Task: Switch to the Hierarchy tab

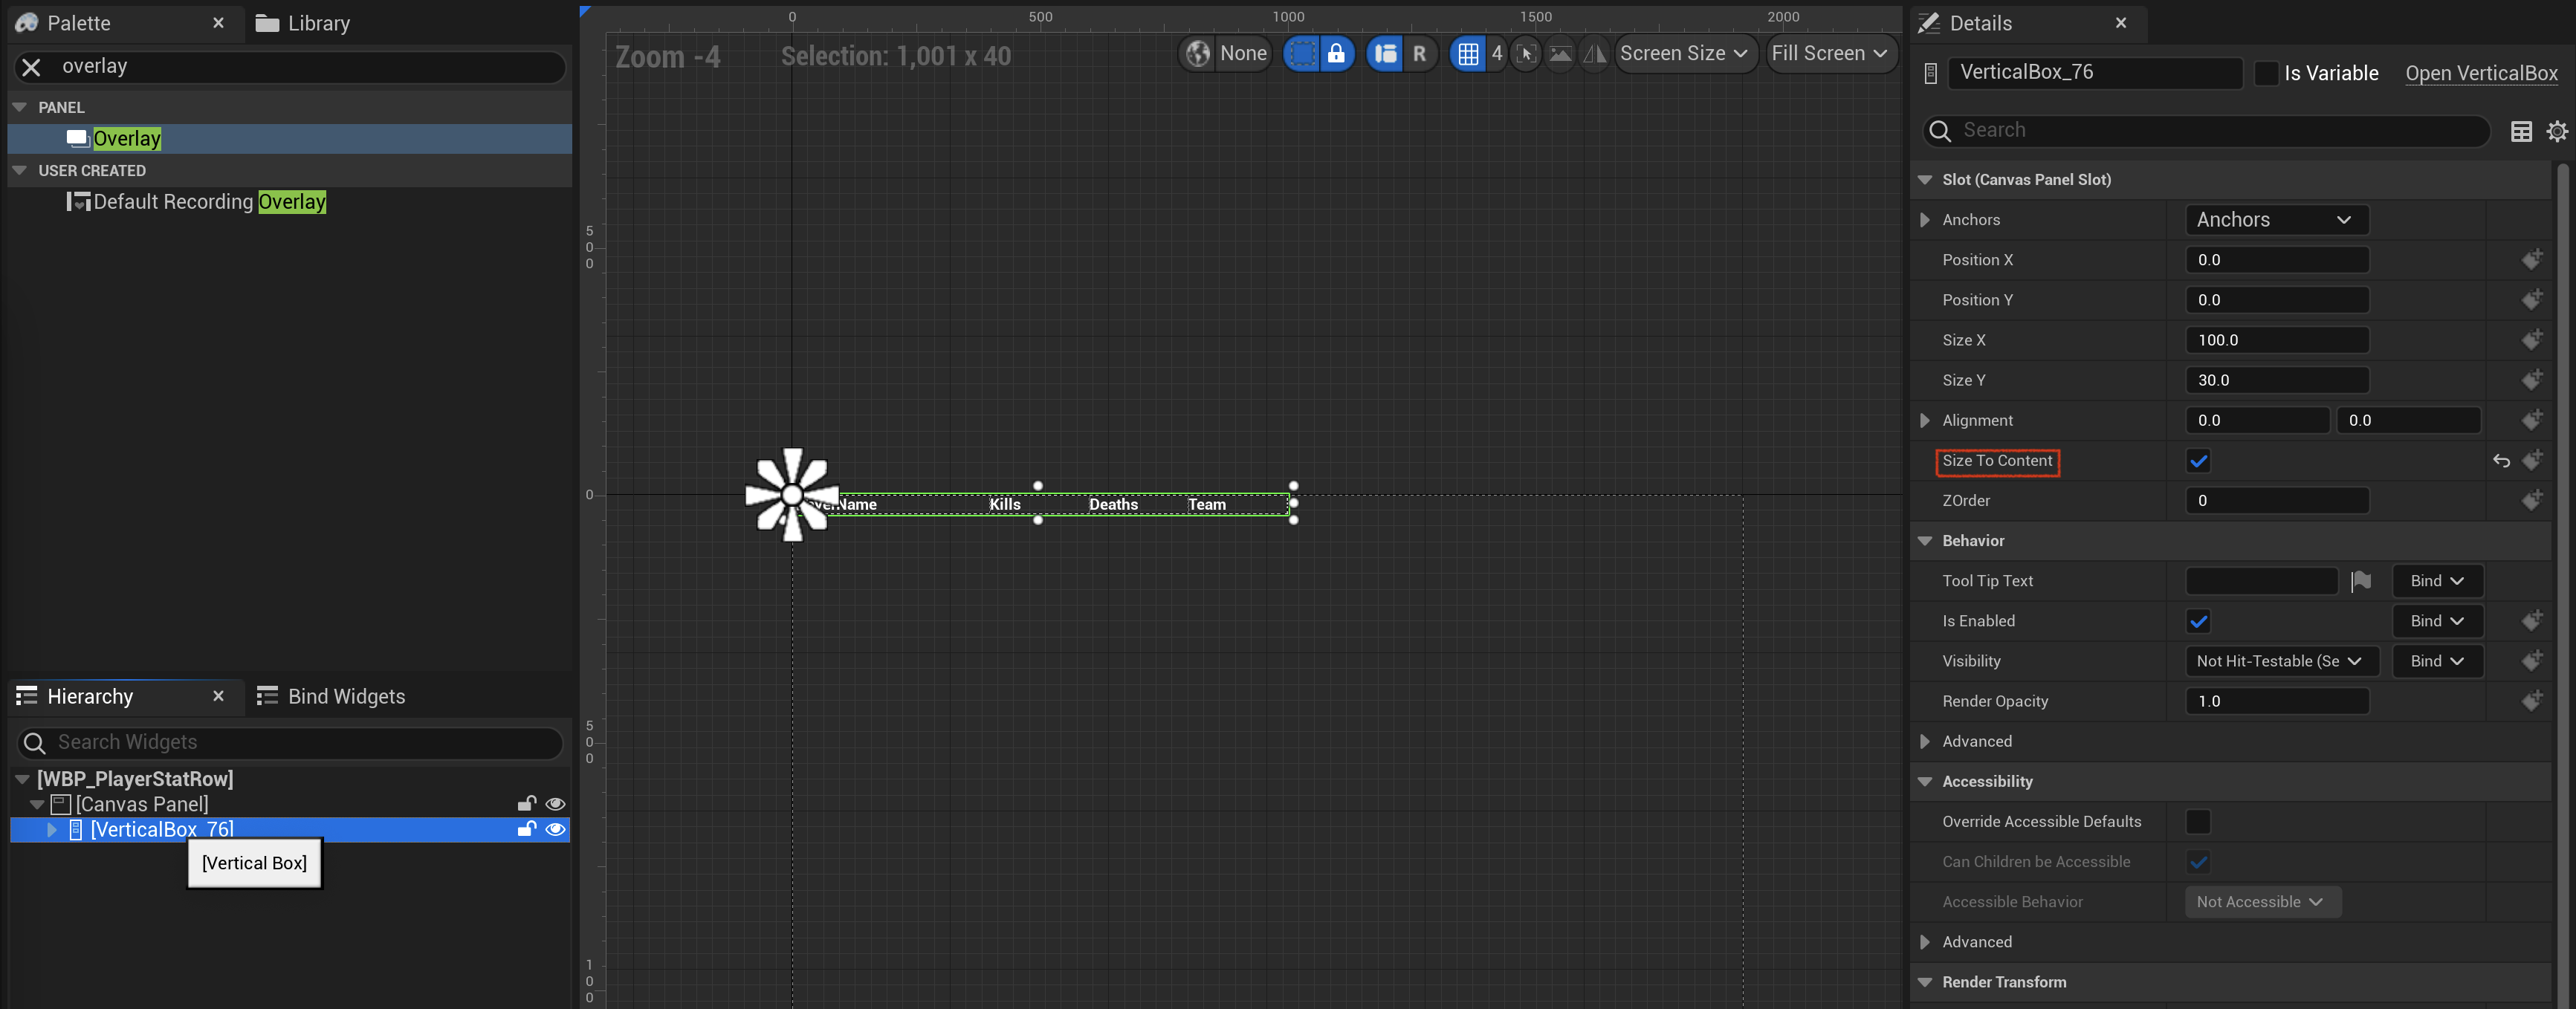Action: tap(89, 696)
